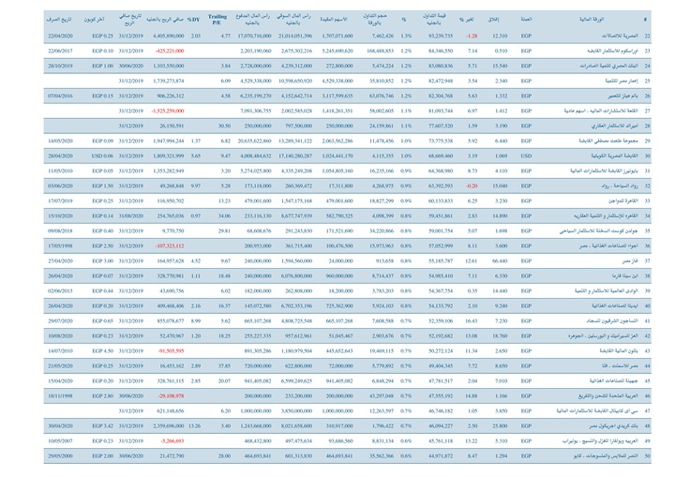
Task: Select the coupon cell 'USD 0.06'
Action: click(102, 157)
